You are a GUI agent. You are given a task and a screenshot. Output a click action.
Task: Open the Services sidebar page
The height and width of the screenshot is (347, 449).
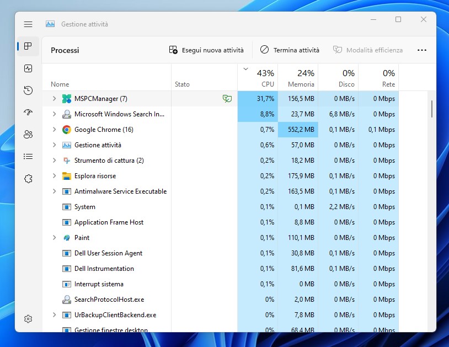pos(28,179)
